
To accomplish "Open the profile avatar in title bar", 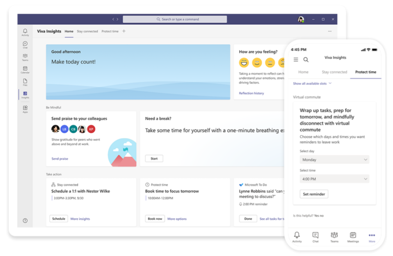I will (301, 19).
